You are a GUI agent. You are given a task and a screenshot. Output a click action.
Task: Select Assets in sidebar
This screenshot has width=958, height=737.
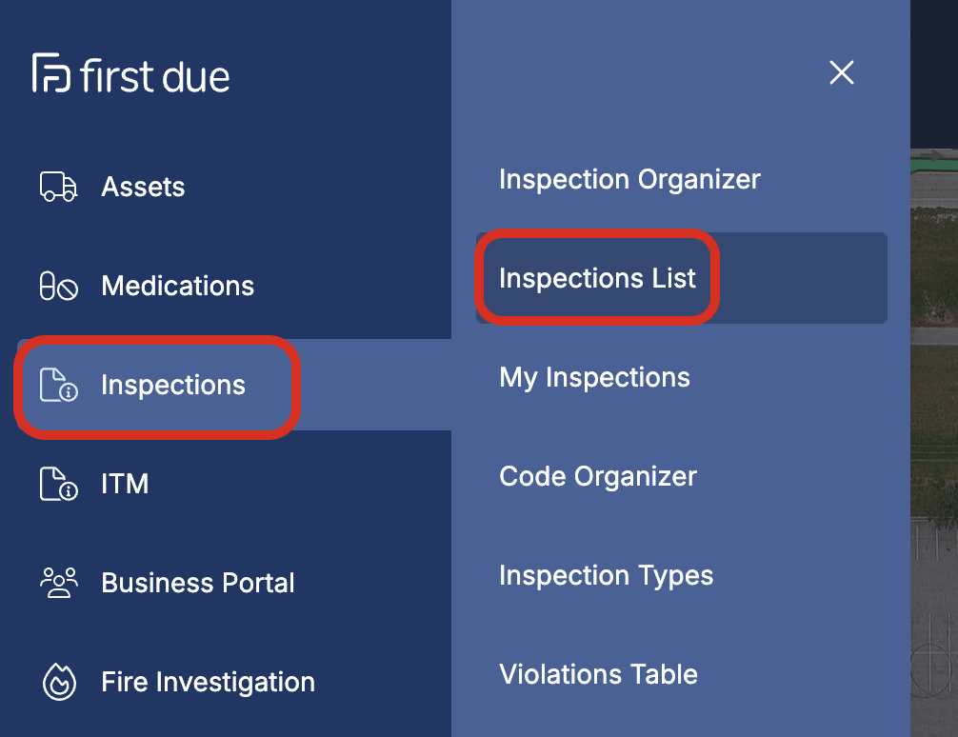143,187
